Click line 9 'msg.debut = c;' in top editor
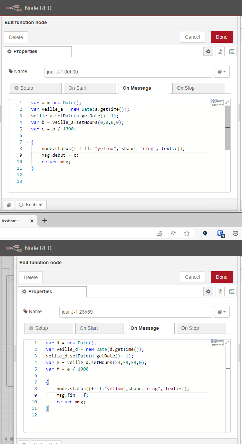Viewport: 242px width, 444px height. click(x=60, y=155)
